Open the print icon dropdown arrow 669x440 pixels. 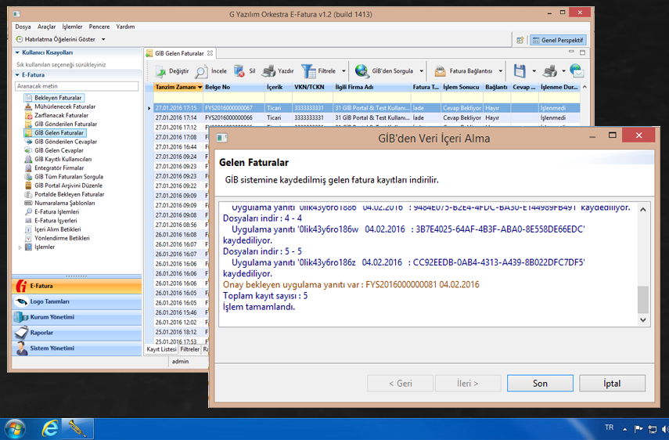tap(563, 71)
